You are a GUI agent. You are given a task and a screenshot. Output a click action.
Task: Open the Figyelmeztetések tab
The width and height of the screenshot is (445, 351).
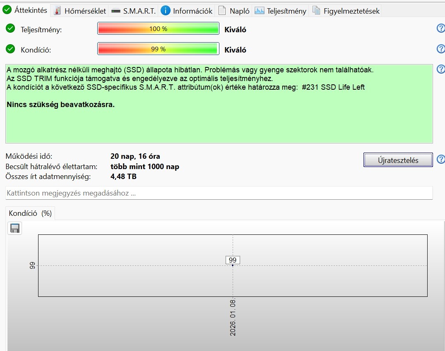point(346,11)
